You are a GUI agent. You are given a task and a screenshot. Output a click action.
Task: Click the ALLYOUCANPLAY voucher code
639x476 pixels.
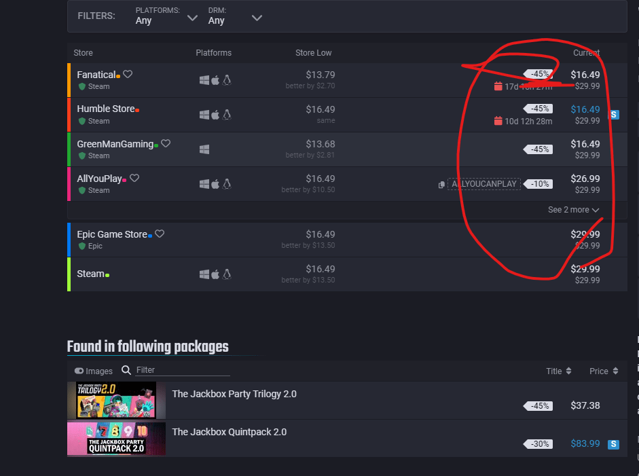coord(484,184)
